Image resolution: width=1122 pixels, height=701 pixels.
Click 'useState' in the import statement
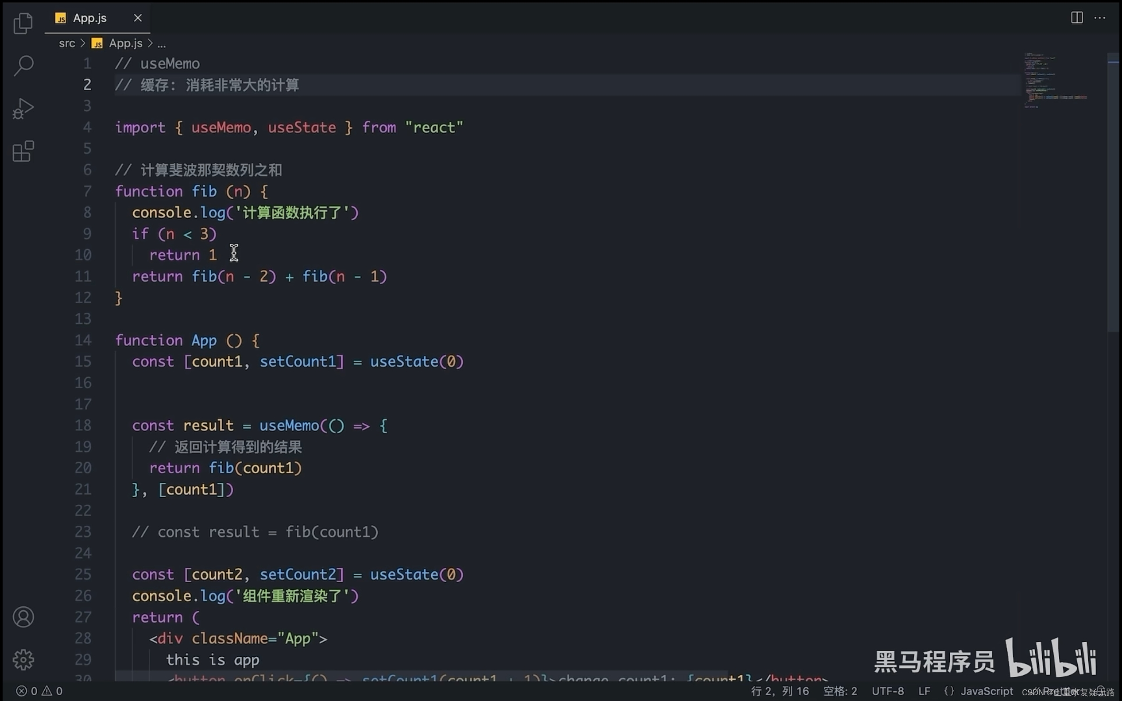click(302, 127)
